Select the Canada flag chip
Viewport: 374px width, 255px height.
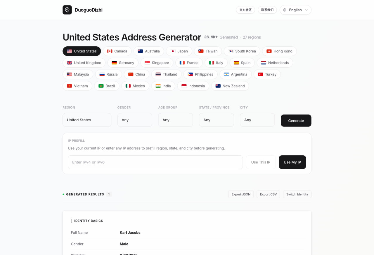pyautogui.click(x=117, y=51)
